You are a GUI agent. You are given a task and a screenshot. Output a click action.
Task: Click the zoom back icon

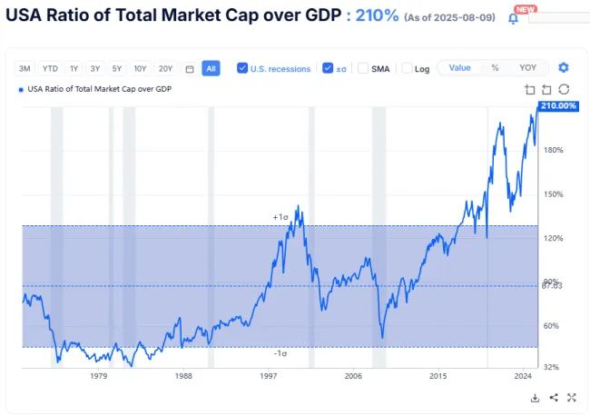click(546, 89)
